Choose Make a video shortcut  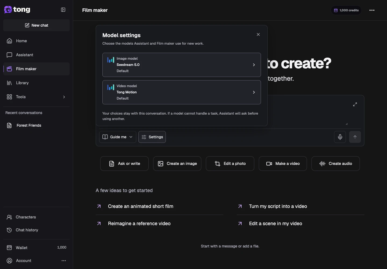click(283, 164)
